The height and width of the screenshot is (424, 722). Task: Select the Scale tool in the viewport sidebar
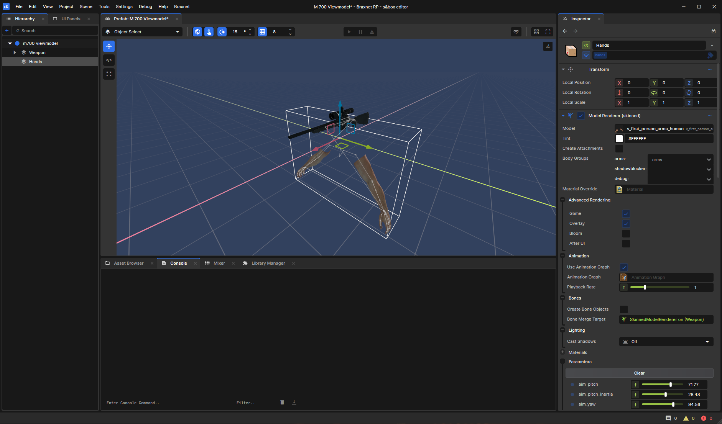tap(109, 74)
